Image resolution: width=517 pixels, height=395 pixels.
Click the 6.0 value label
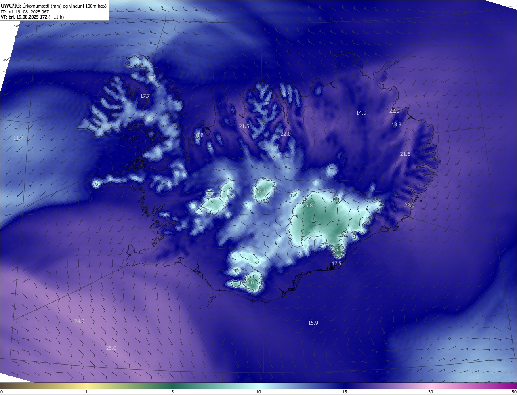click(x=250, y=283)
